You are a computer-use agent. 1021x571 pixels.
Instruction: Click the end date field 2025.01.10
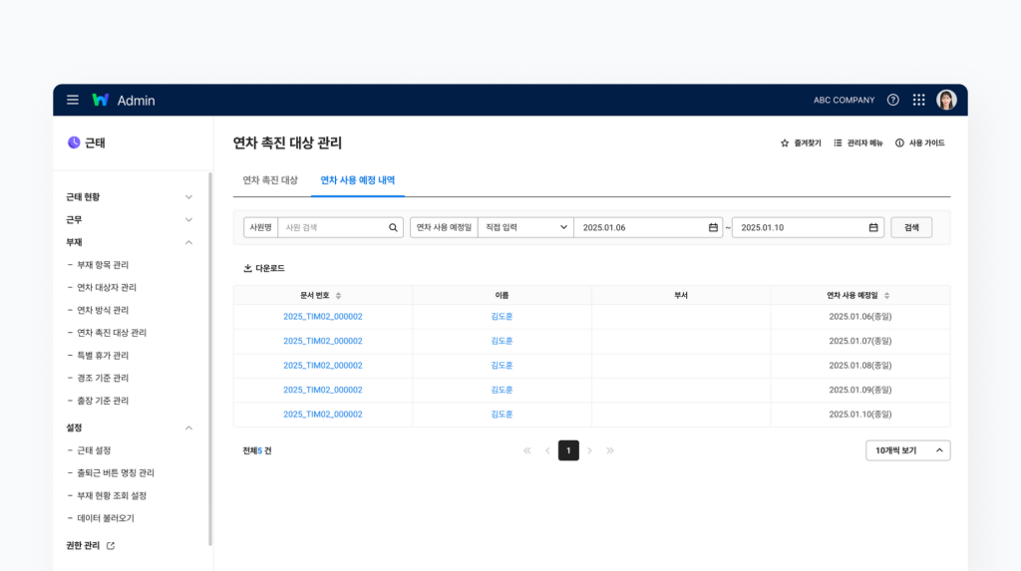point(808,227)
